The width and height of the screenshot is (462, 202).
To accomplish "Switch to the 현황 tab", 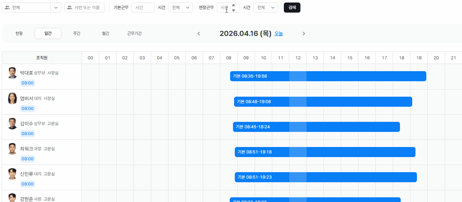I will tap(19, 33).
